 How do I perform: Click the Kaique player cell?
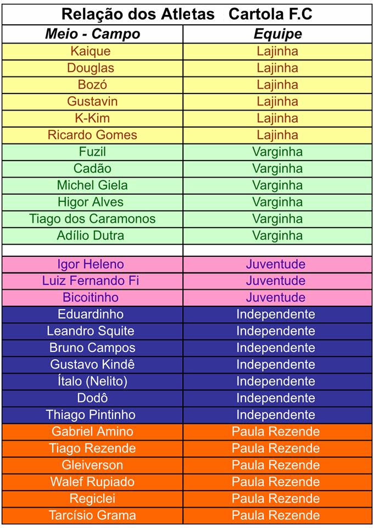point(92,52)
